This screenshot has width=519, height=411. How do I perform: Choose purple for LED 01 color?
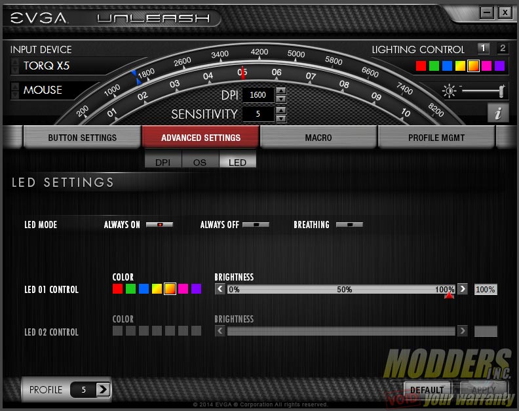[x=197, y=289]
